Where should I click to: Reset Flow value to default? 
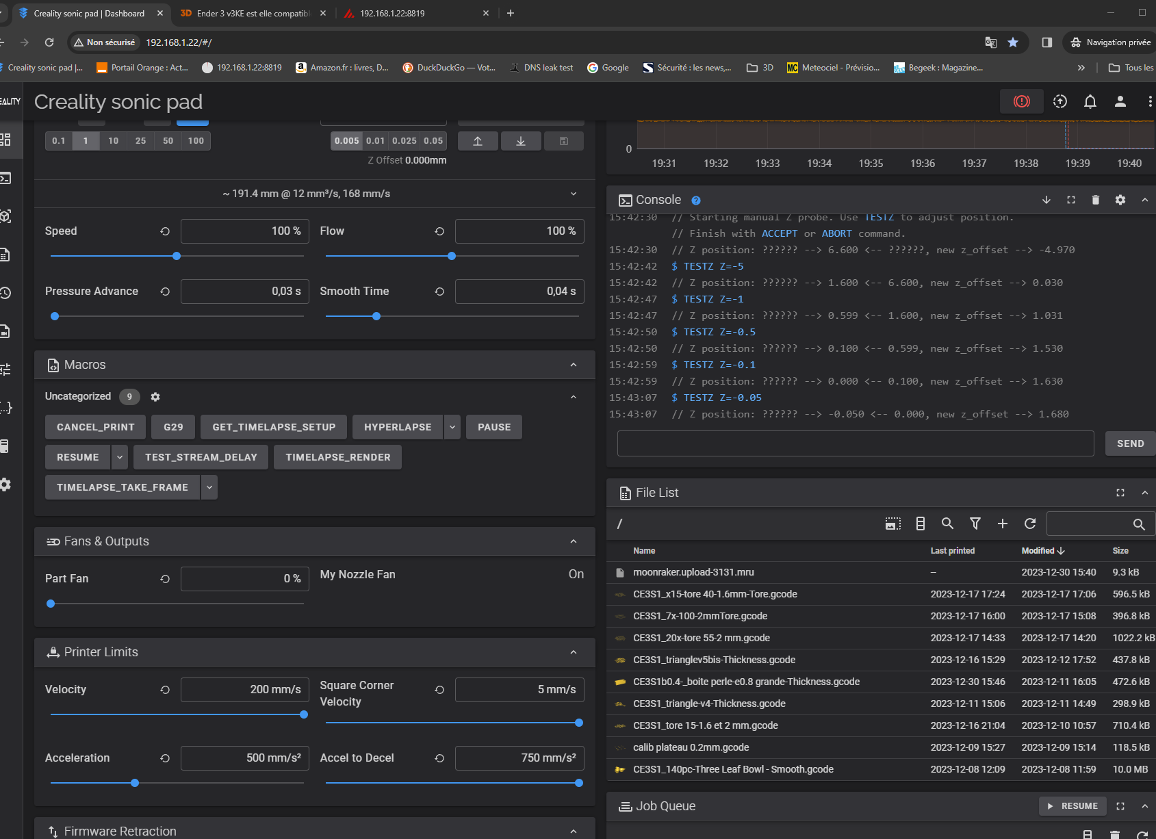click(439, 231)
